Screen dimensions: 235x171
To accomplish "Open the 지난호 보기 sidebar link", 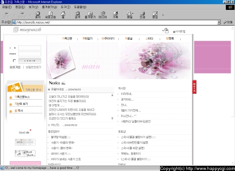I will pos(21,104).
